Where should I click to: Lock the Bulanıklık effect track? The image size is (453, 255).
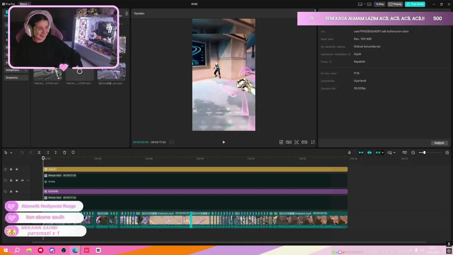11,191
